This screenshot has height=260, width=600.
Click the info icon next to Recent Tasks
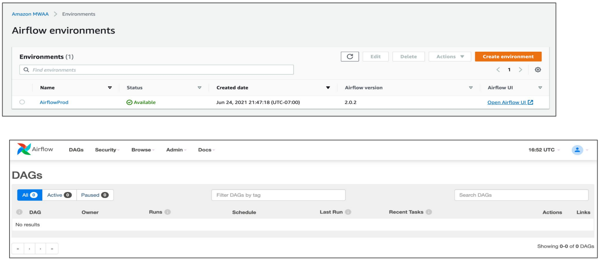[x=429, y=212]
